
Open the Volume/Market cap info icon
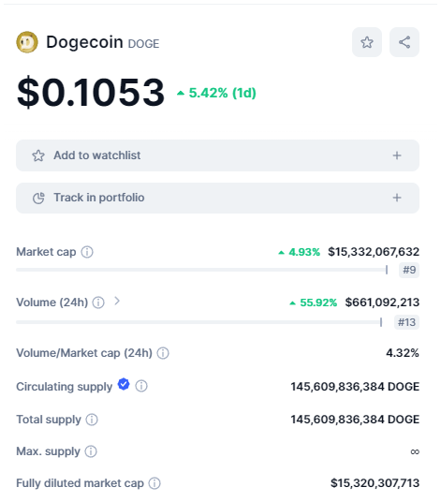pos(163,353)
